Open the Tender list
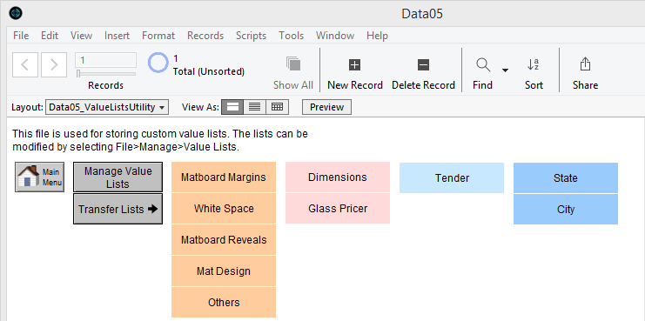 pyautogui.click(x=452, y=178)
